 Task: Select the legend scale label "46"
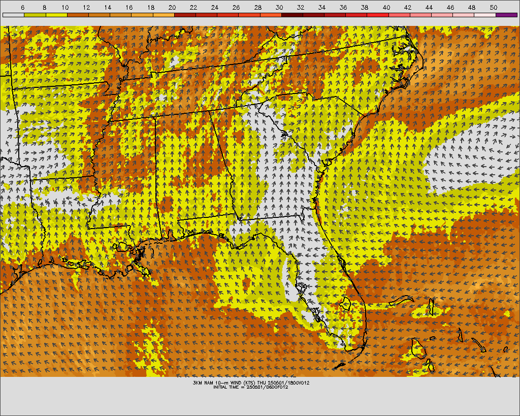coord(450,7)
